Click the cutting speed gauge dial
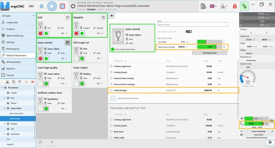Image resolution: width=275 pixels, height=148 pixels. click(248, 77)
